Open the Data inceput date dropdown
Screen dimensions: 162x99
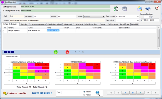click(x=138, y=16)
